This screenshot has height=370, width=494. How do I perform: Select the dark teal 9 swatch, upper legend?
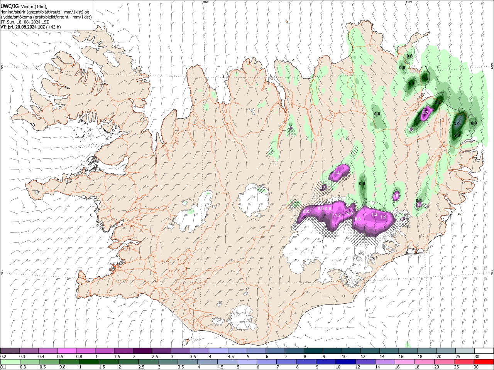click(332, 351)
